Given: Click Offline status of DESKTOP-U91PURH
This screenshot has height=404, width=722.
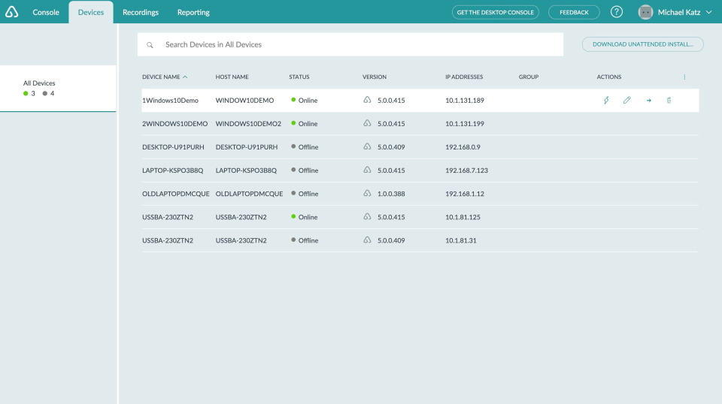Looking at the screenshot, I should point(305,147).
